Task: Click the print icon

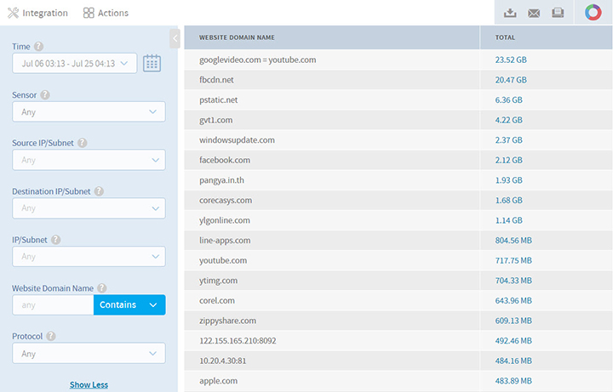Action: click(x=558, y=13)
